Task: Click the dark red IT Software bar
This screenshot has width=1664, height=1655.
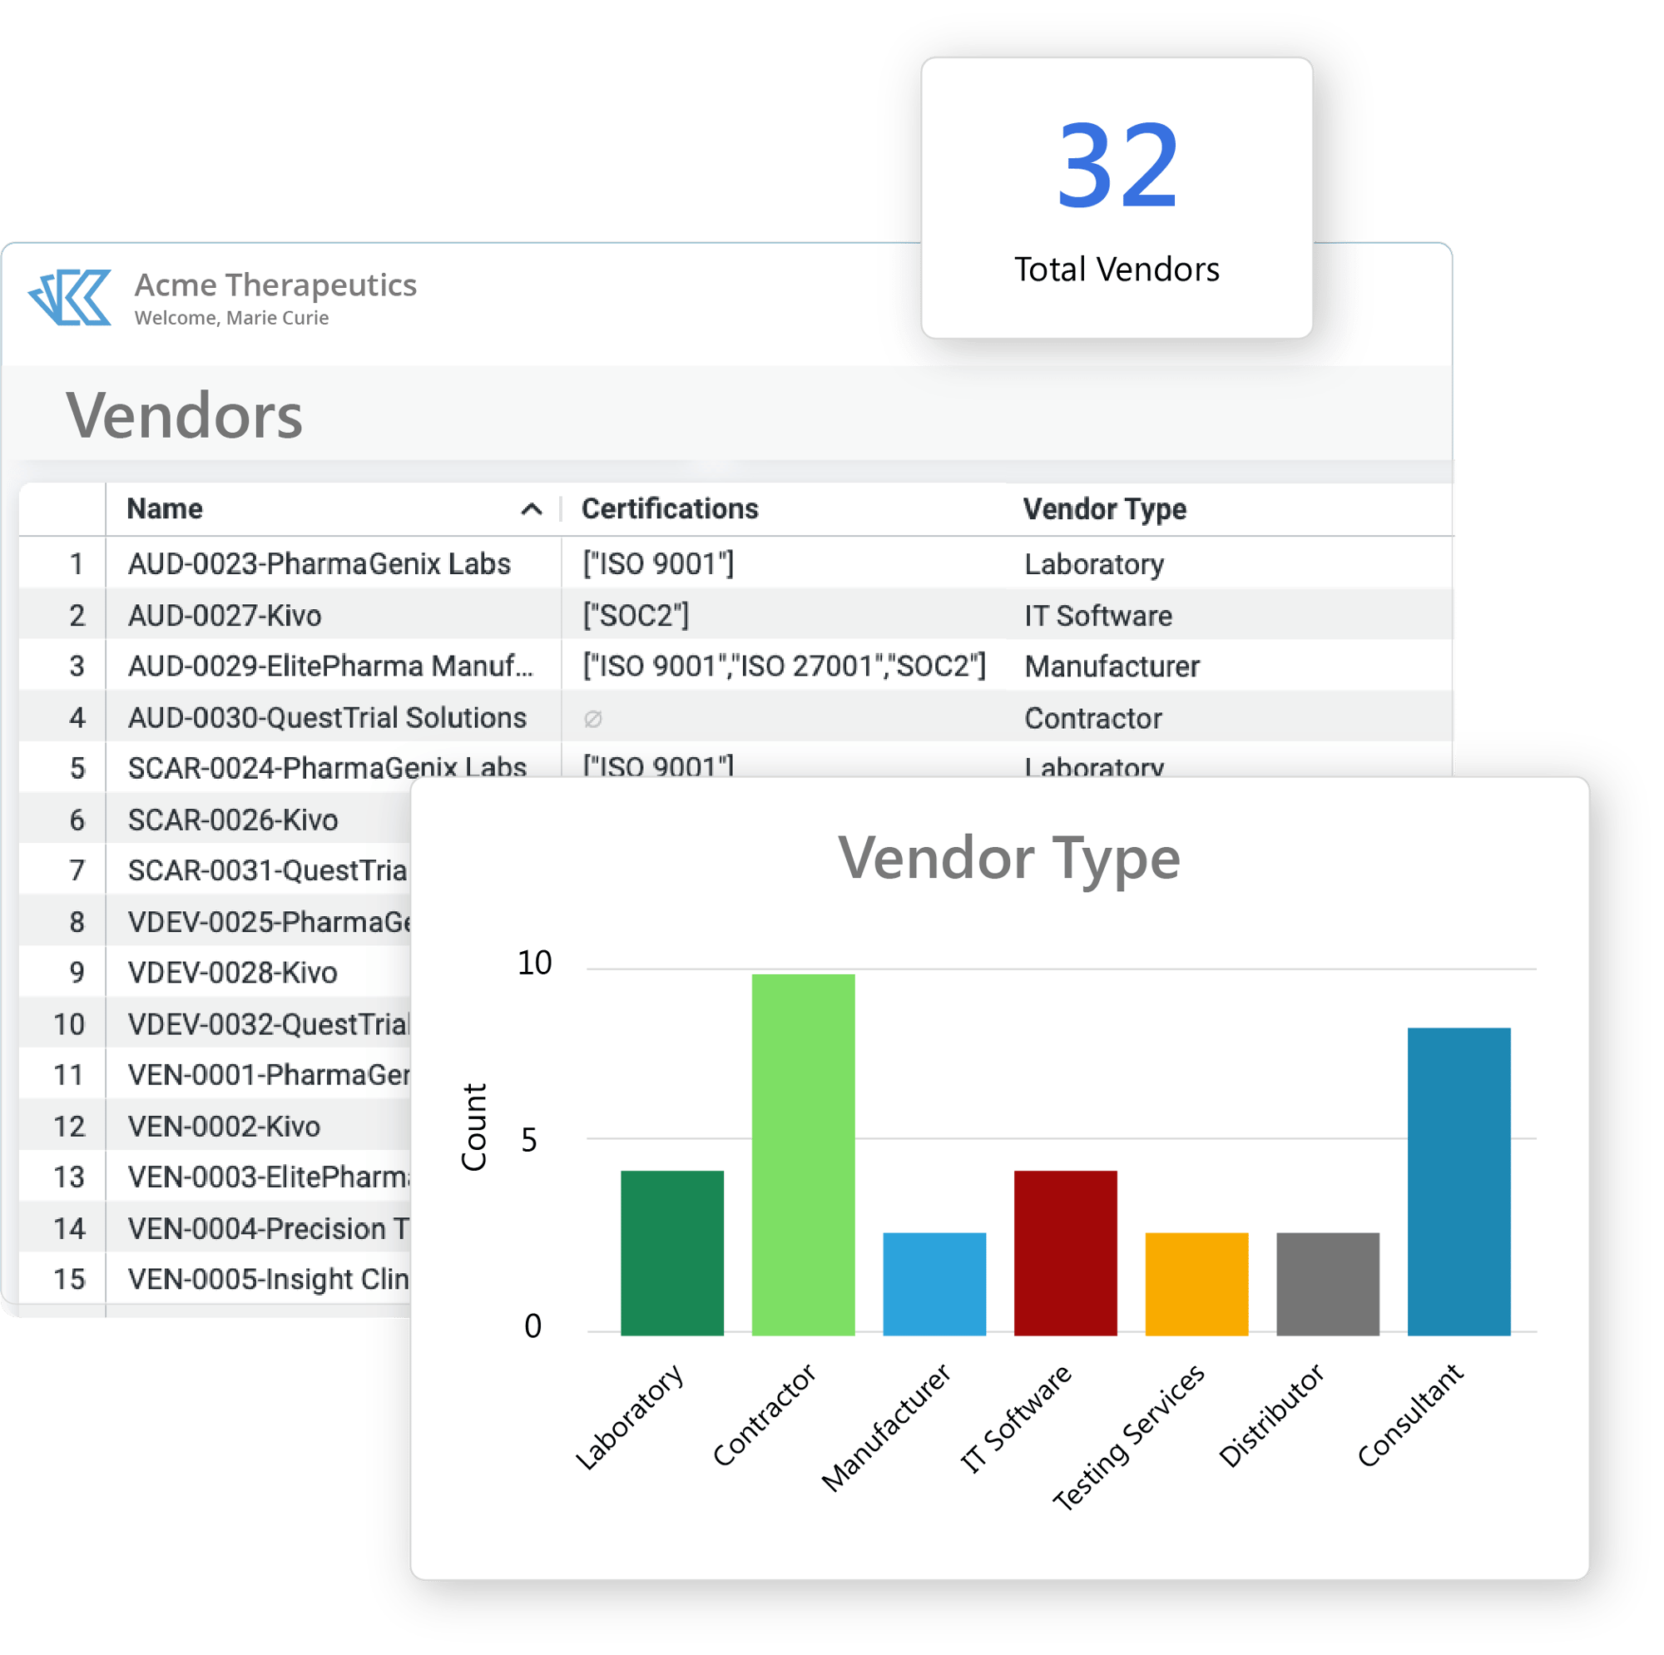Action: pos(1066,1252)
